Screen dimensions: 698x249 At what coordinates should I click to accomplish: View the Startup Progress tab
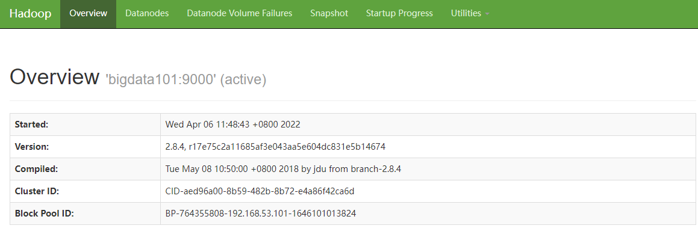[x=399, y=13]
